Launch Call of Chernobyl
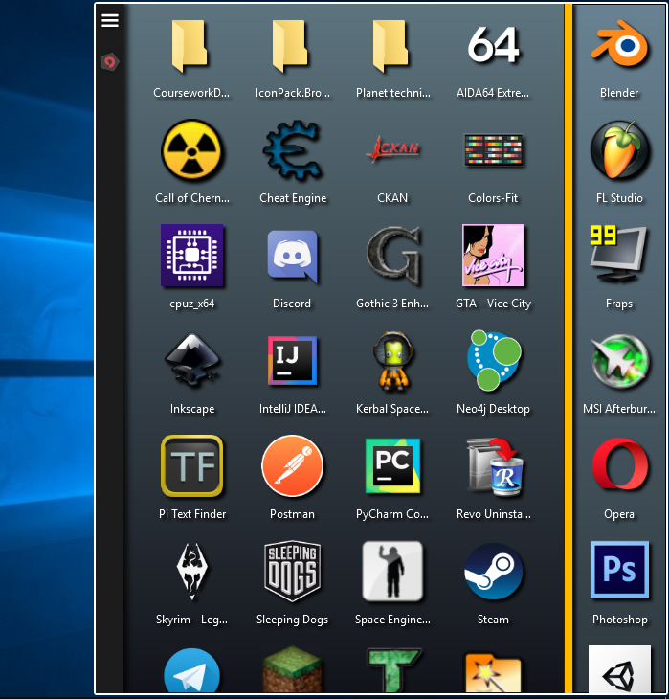The image size is (669, 699). click(191, 149)
